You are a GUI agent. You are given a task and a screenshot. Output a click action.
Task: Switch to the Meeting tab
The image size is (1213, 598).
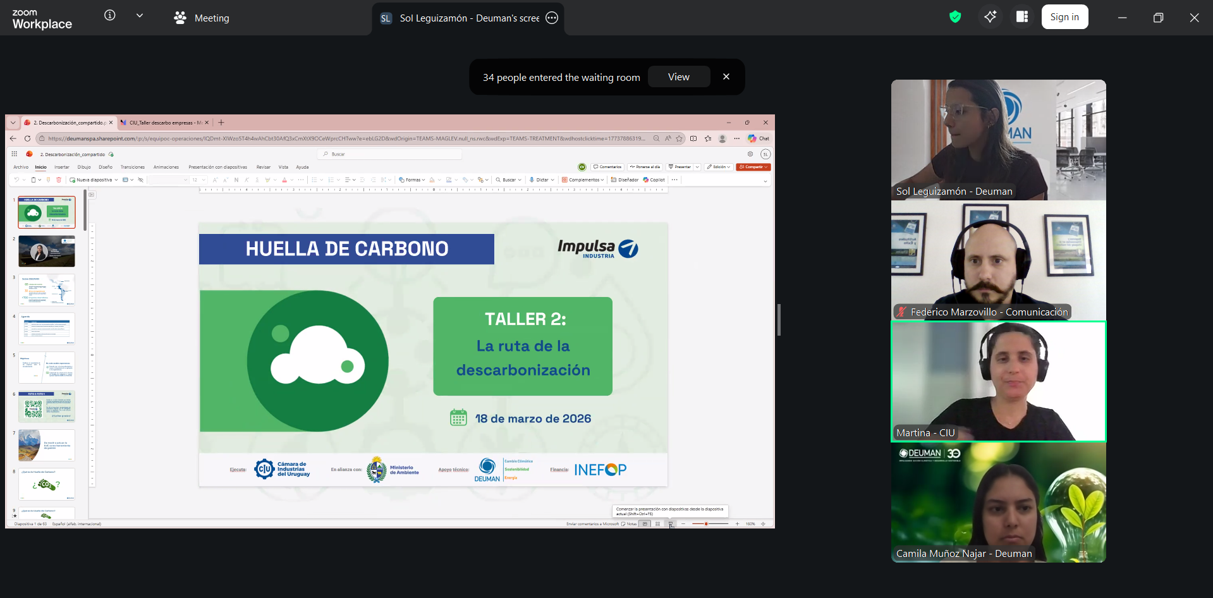(202, 18)
